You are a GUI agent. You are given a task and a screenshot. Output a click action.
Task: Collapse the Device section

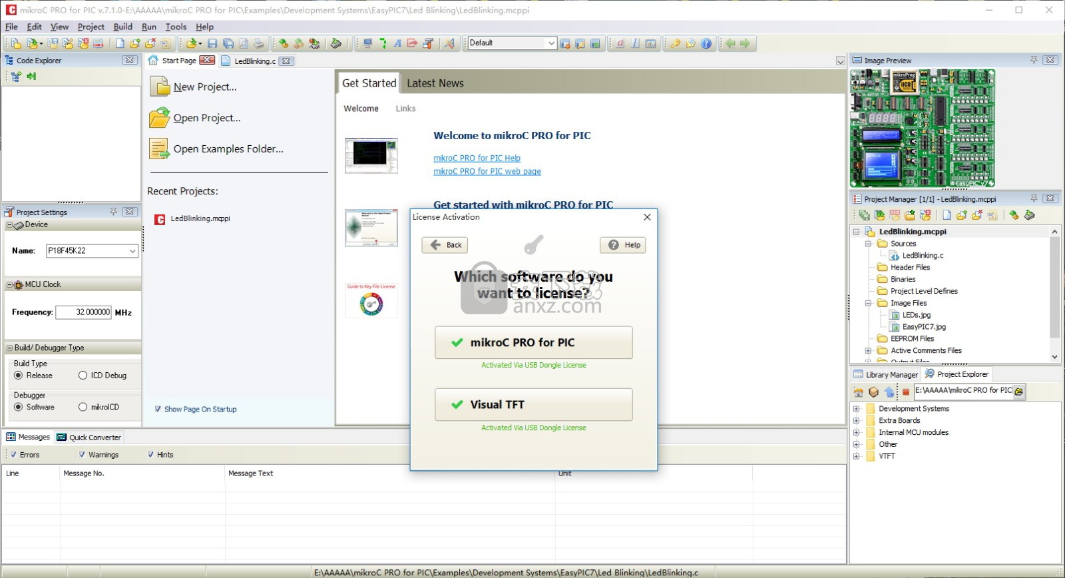9,225
